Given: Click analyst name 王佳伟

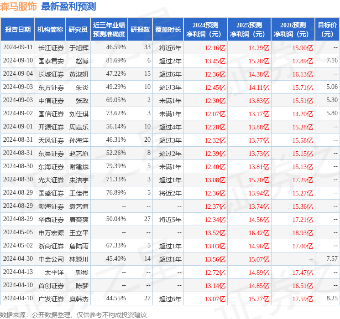Looking at the screenshot, I should point(79,193).
